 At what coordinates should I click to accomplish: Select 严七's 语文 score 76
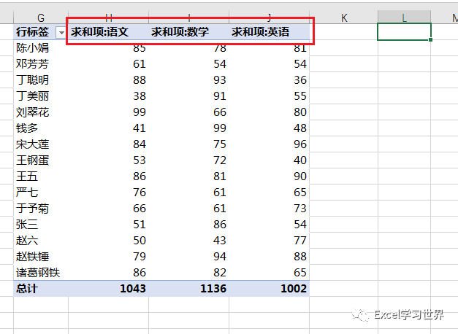(x=108, y=193)
